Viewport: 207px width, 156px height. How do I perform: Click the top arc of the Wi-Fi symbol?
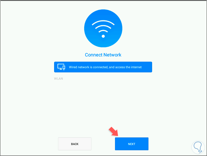(x=103, y=22)
